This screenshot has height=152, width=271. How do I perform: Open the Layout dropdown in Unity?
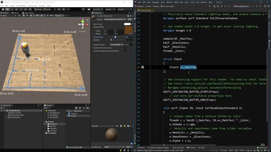125,9
